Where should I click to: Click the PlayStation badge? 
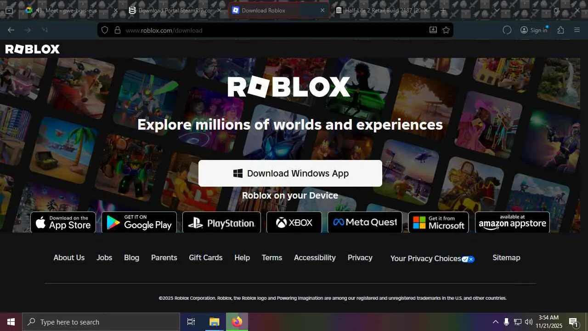point(221,223)
